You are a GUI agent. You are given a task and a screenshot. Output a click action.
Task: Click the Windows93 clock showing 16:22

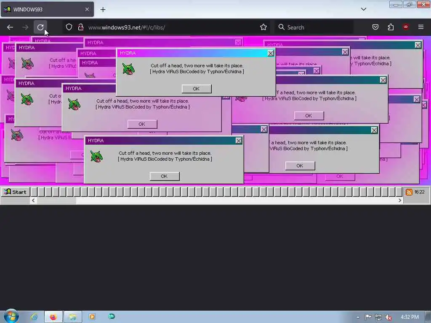[x=420, y=192]
